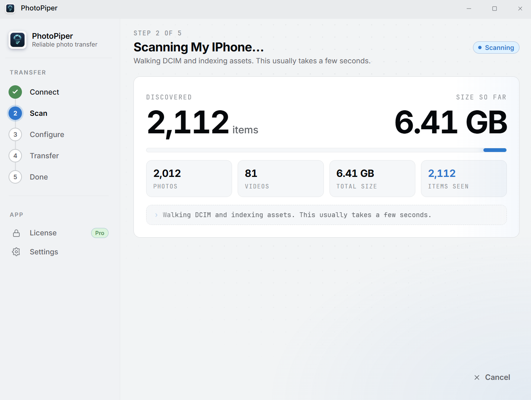Click the step 3 Configure circle
The image size is (531, 400).
click(x=15, y=134)
